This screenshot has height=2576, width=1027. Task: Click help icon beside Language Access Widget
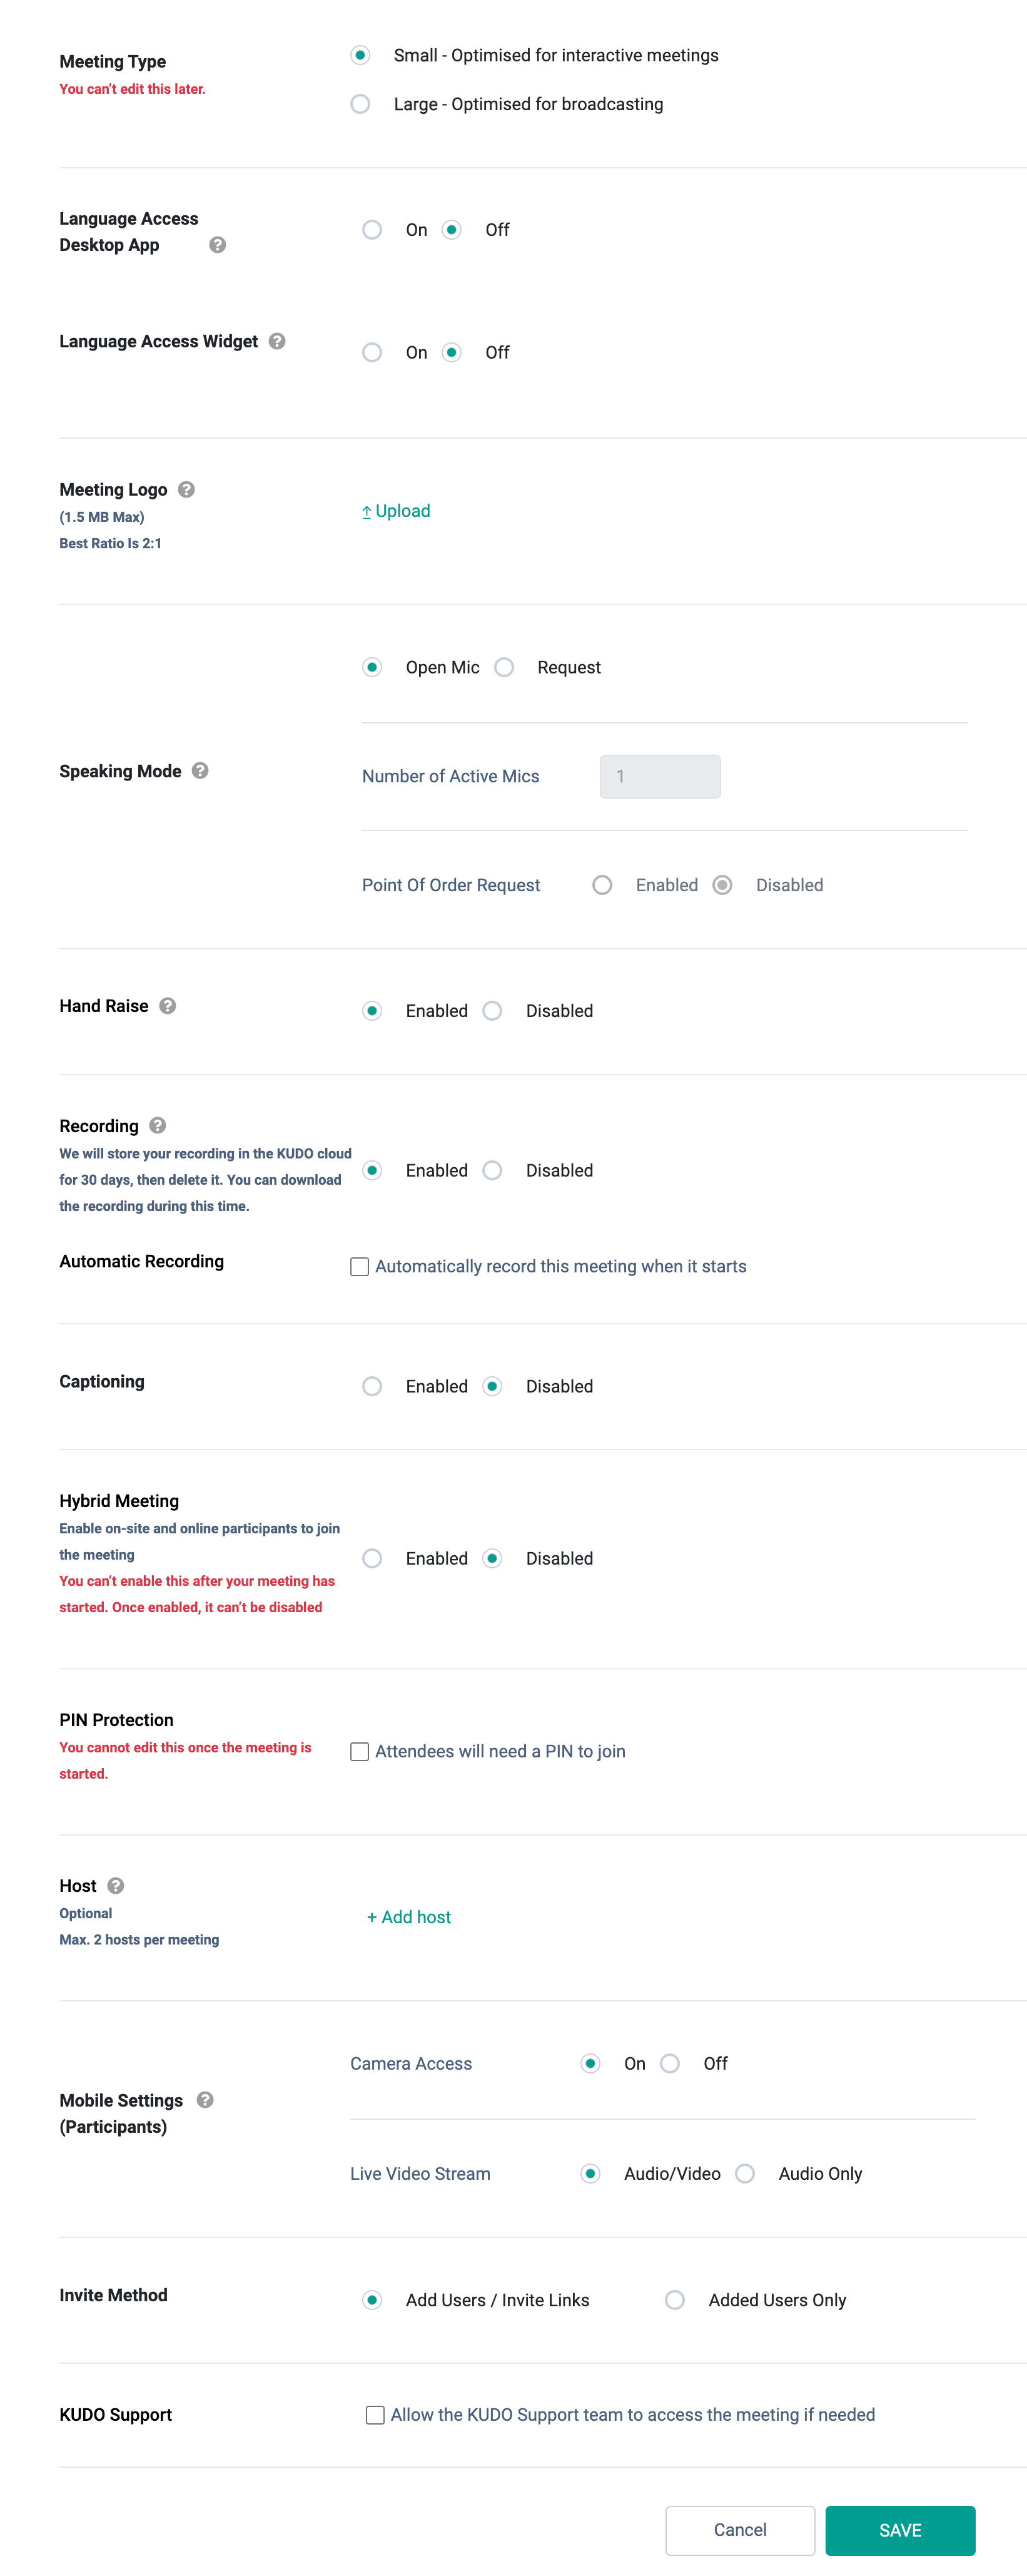[x=276, y=341]
